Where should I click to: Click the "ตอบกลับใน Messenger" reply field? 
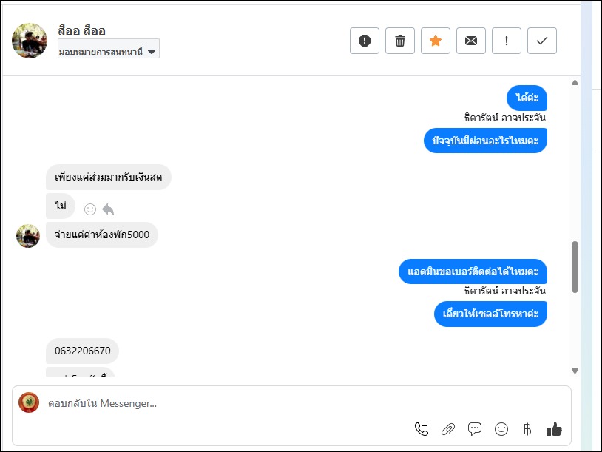[x=222, y=403]
